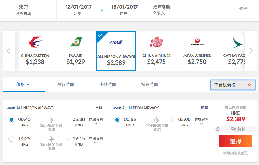Click the sort ascending arrow next to 價格
Screen dimensions: 259x165
(x=28, y=85)
